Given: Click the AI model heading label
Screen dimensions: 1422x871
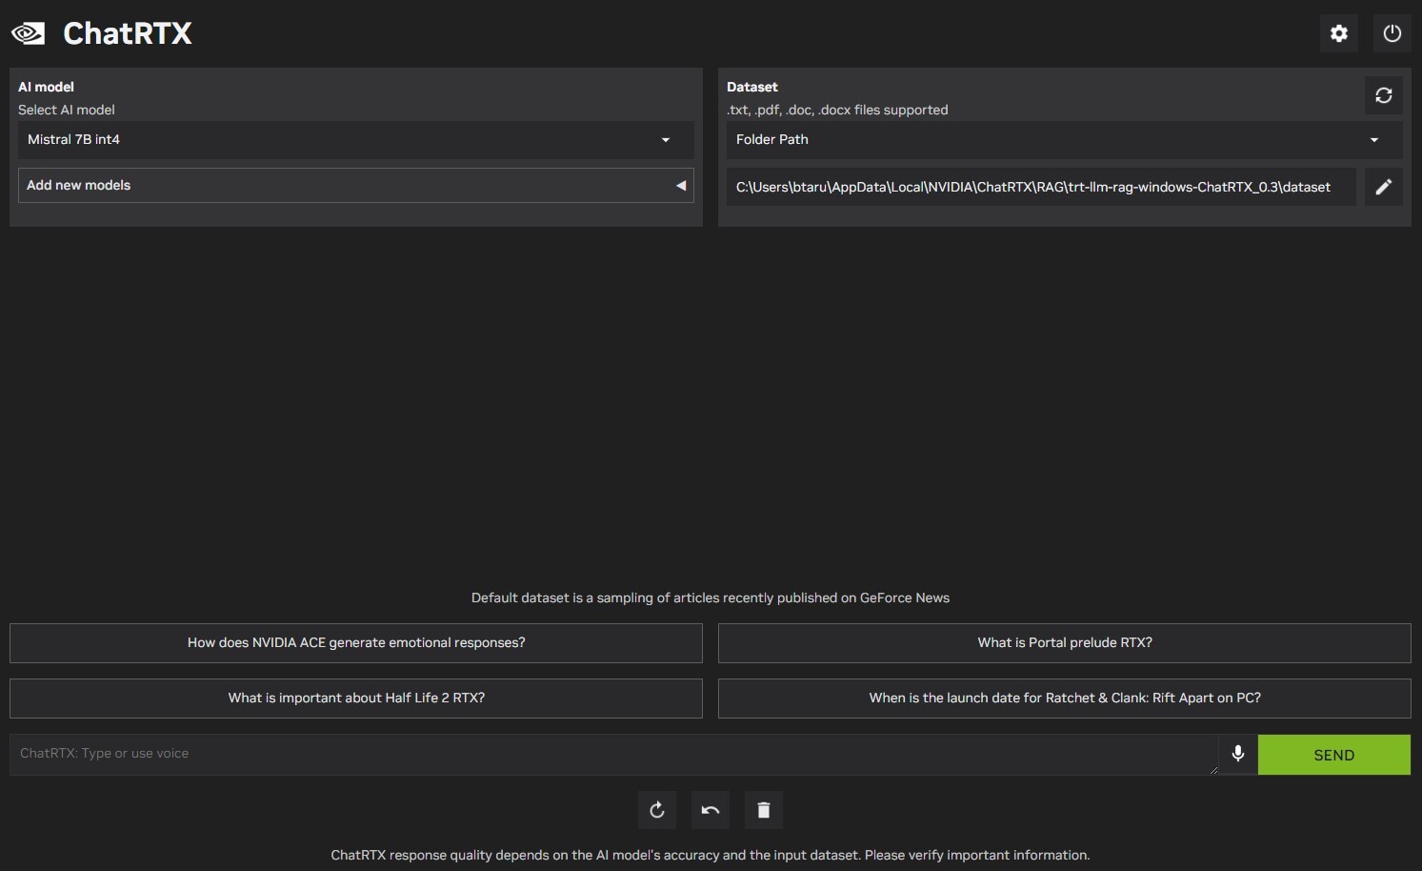Looking at the screenshot, I should [x=46, y=87].
